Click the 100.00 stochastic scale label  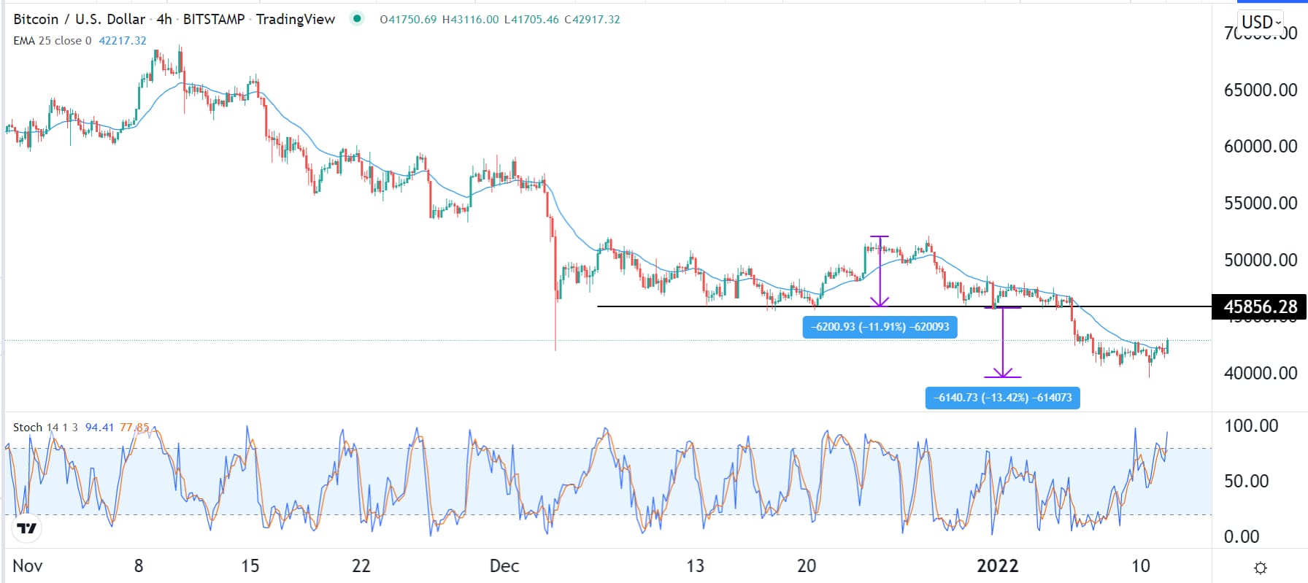[1251, 426]
